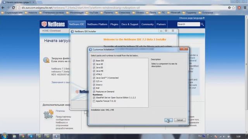The width and height of the screenshot is (248, 139).
Task: Open the 'Торренты' bookmarks folder
Action: click(189, 13)
